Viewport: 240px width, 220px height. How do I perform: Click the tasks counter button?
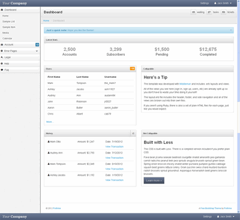209,12
